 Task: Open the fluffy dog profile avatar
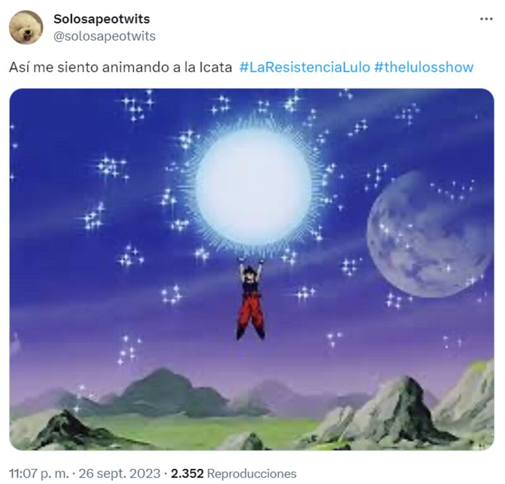(x=26, y=27)
